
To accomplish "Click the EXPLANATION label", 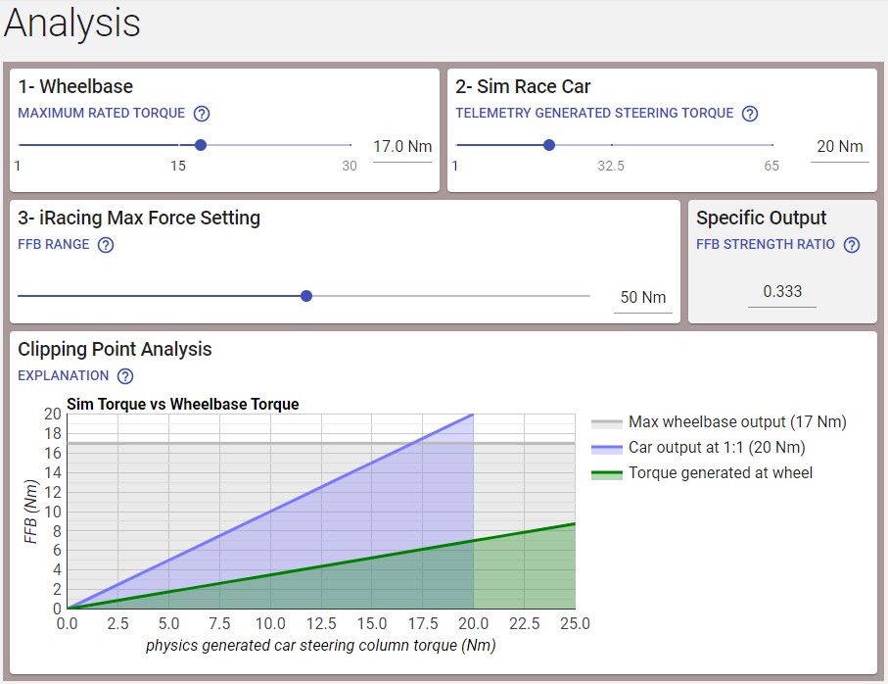I will coord(64,376).
